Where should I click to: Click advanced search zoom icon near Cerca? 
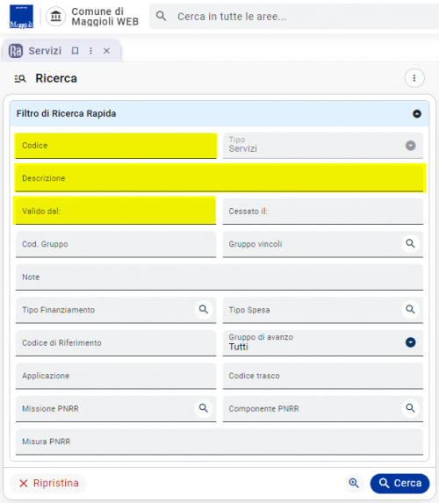coord(354,483)
